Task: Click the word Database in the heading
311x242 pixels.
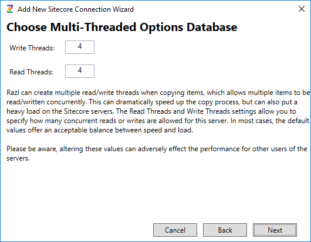Action: 212,27
